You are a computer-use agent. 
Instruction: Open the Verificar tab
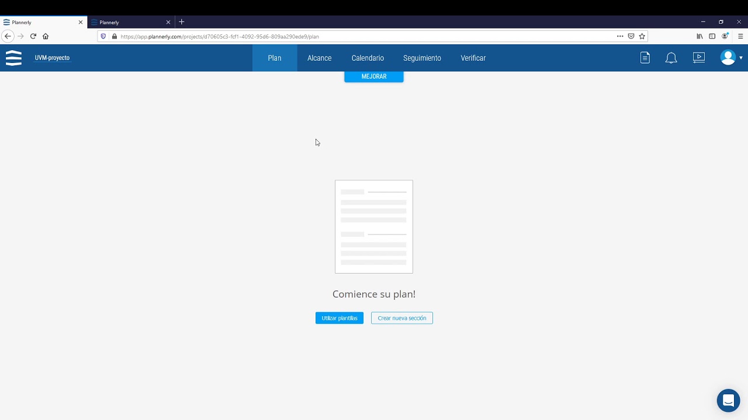point(473,58)
